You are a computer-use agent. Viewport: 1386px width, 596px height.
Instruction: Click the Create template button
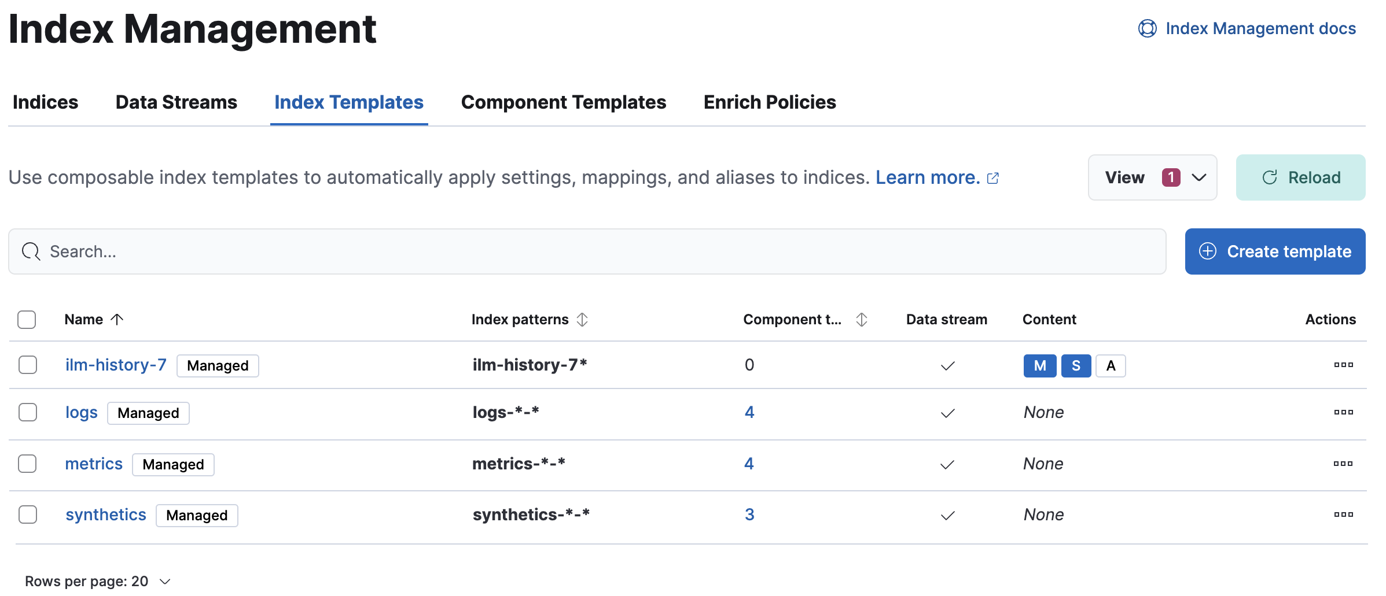coord(1275,251)
